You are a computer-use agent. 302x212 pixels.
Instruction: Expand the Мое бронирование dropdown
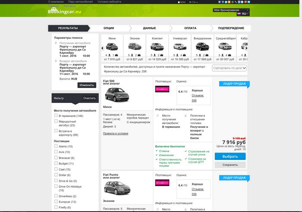pos(231,10)
